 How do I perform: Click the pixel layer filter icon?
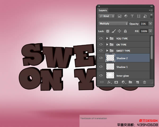(x=120, y=16)
